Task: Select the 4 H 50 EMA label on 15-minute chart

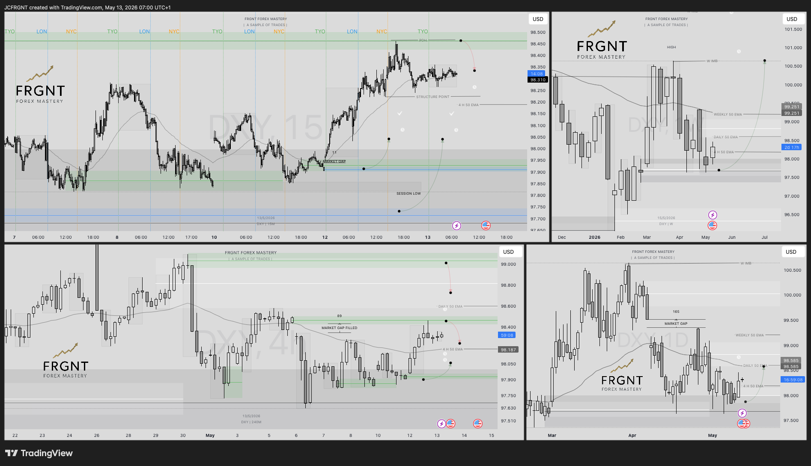Action: click(468, 105)
